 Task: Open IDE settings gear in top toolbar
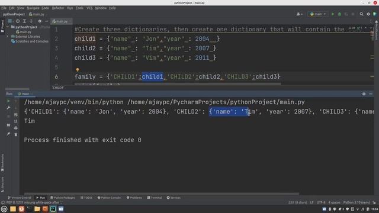(x=368, y=14)
